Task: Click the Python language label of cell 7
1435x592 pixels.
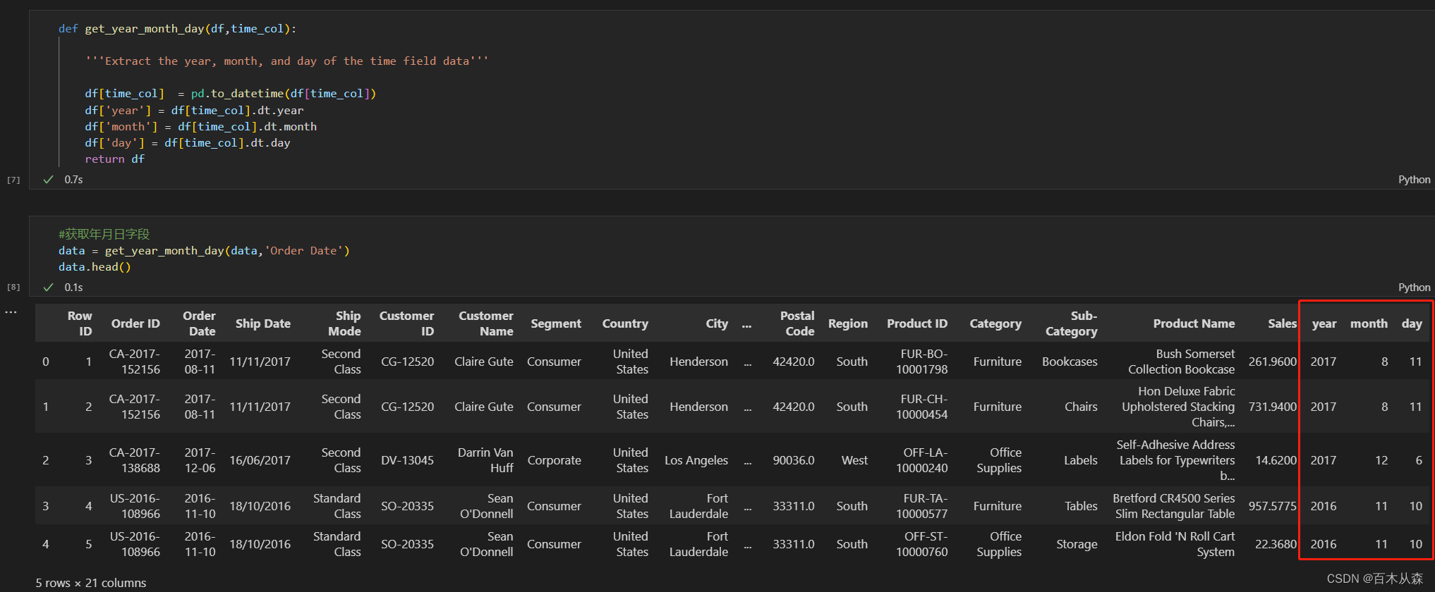Action: click(1414, 180)
